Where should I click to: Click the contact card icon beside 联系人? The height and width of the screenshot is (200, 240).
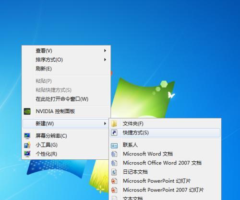114,145
